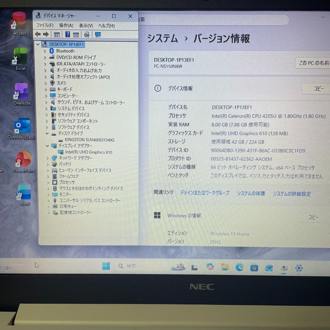Select the プロセッサ icon in the device tree
Viewport: 330px width, 330px height.
(x=55, y=183)
